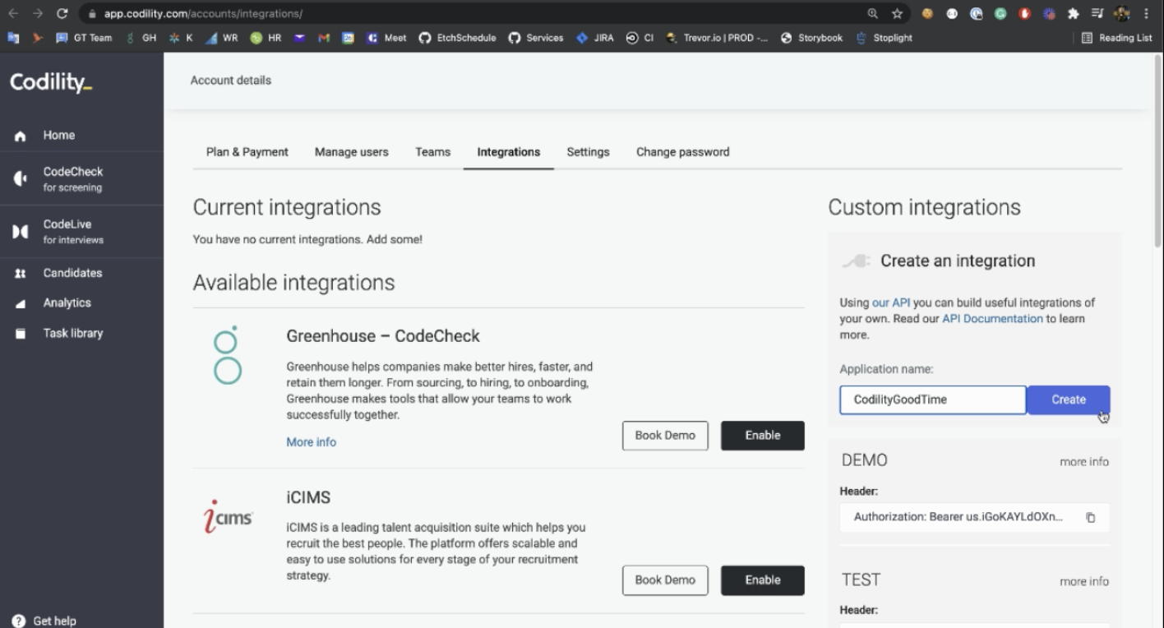Open the Manage users tab

point(351,152)
